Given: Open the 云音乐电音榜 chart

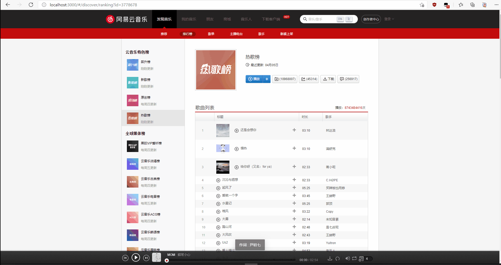Looking at the screenshot, I should (153, 200).
